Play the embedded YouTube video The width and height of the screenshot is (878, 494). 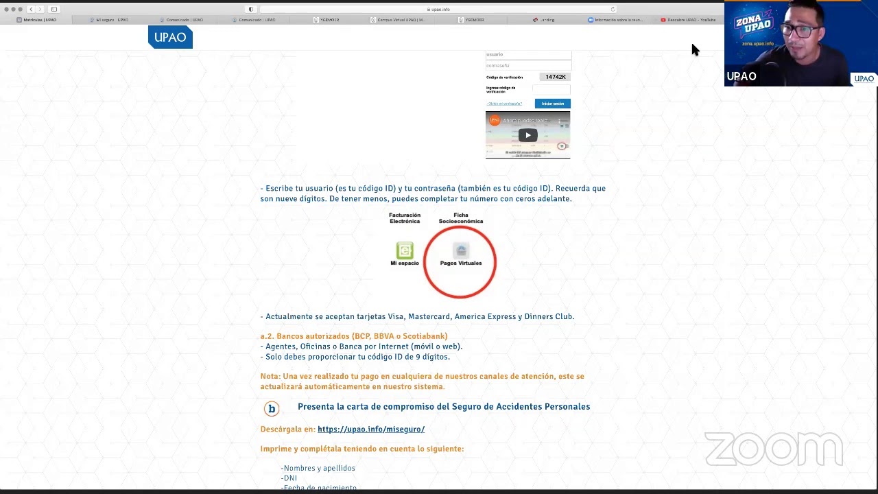click(527, 135)
